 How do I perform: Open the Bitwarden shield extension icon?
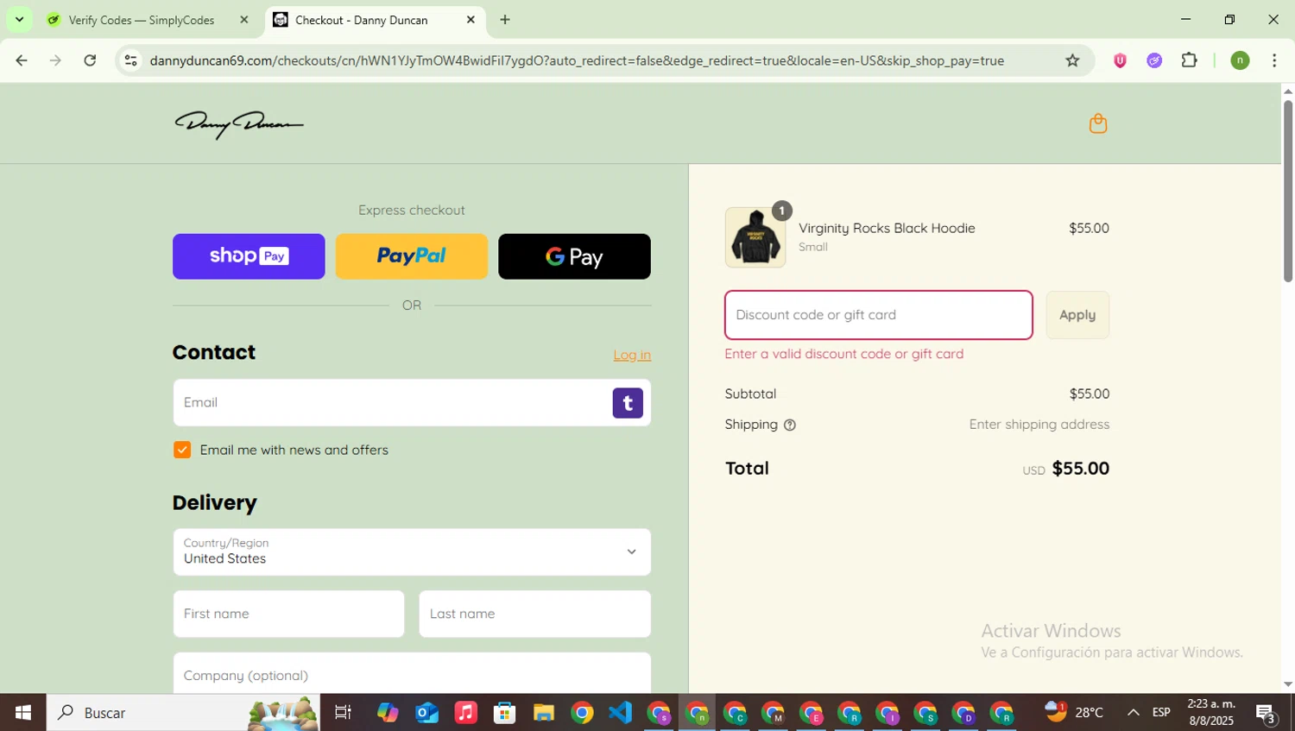(x=1120, y=60)
